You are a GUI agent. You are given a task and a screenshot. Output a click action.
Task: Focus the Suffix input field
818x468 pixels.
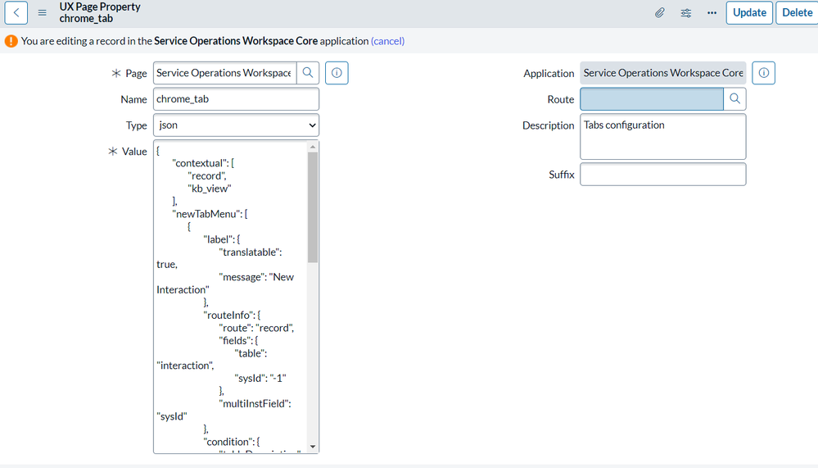pos(662,174)
